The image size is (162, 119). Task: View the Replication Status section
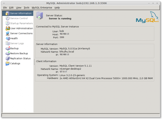coord(20,59)
